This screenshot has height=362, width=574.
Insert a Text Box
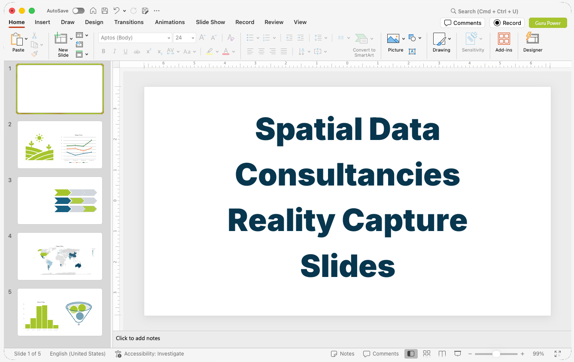[412, 52]
